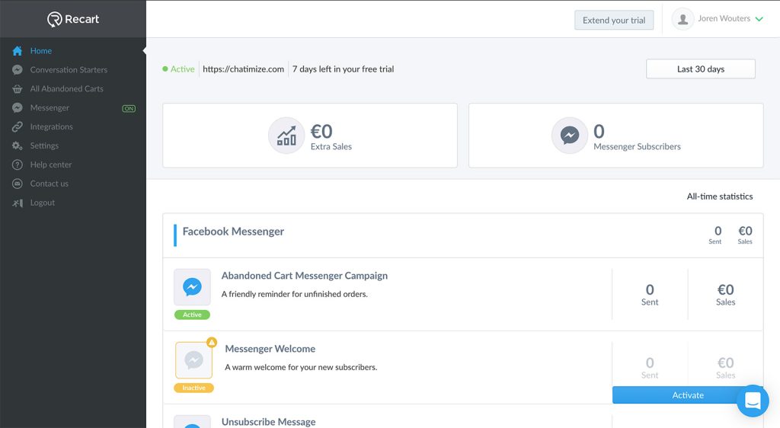Click the green Active status badge
Screen dimensions: 780x428
(192, 315)
